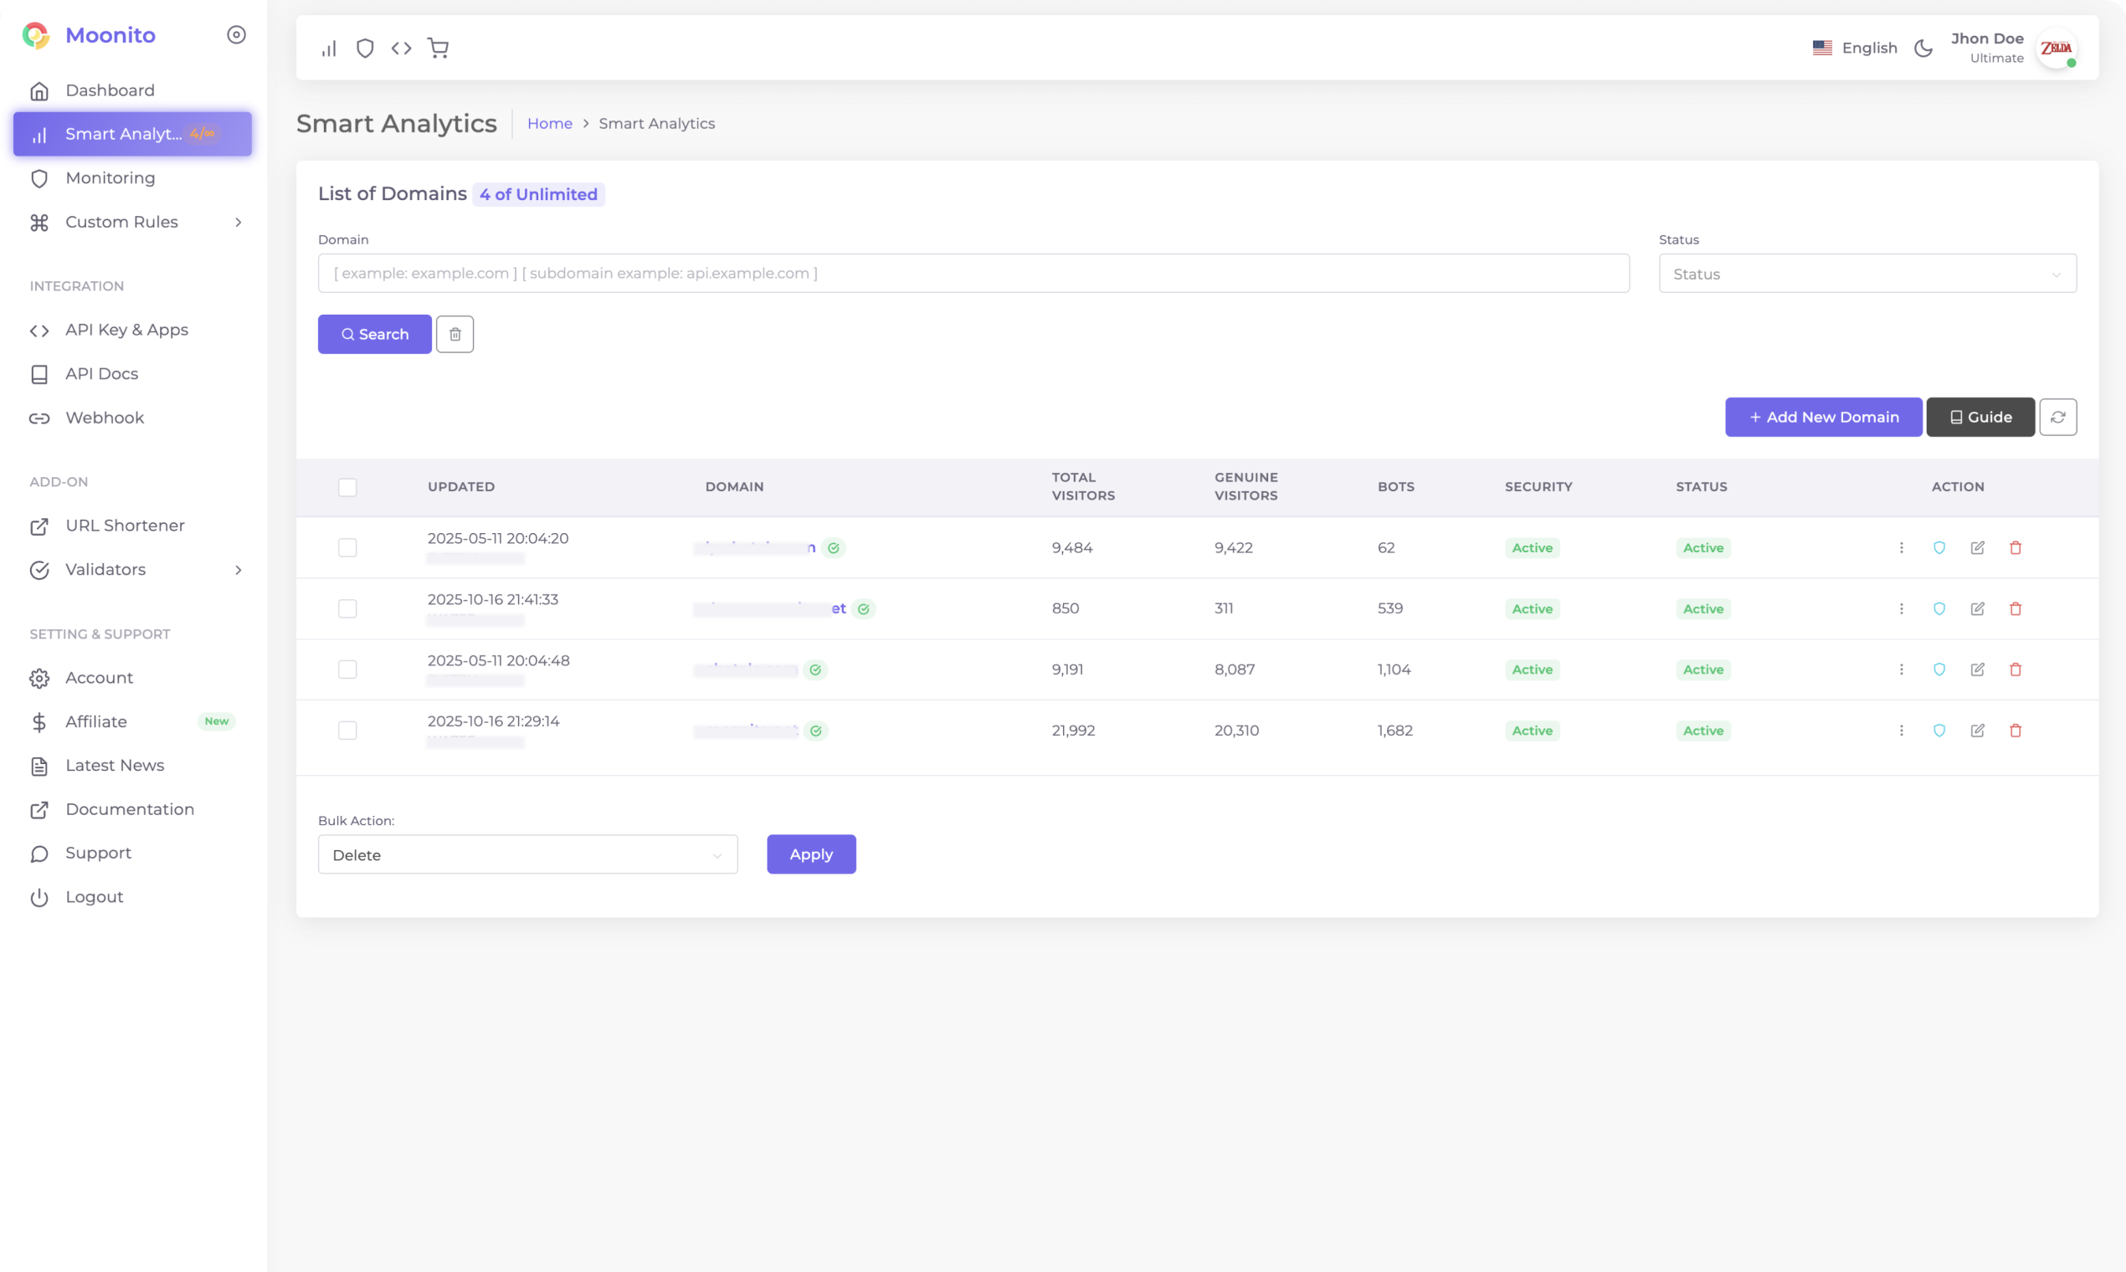Toggle dark mode with the moon icon
This screenshot has width=2126, height=1272.
(x=1923, y=48)
